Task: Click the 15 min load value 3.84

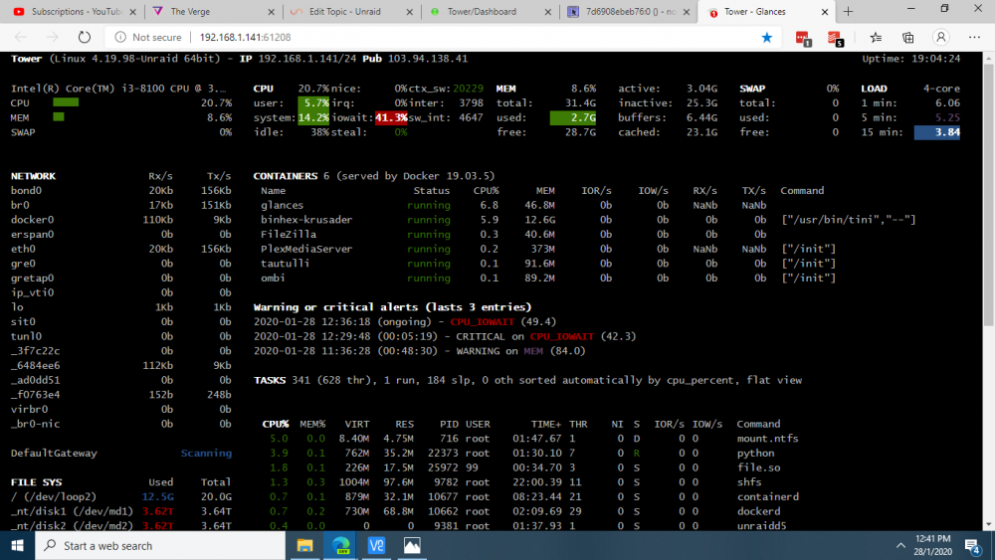Action: [937, 132]
